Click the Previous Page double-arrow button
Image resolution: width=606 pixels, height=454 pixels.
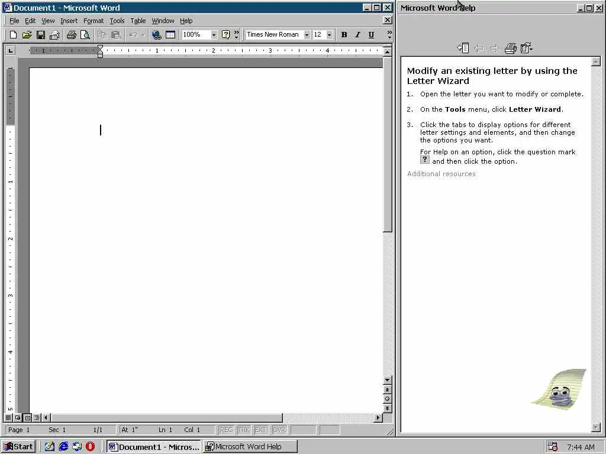point(387,390)
